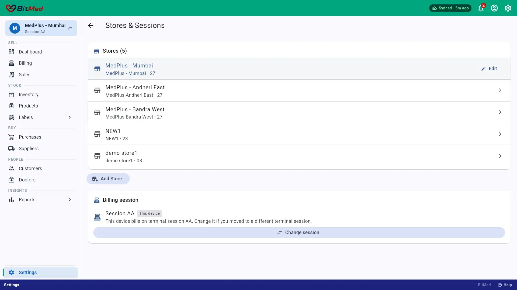Click the sidebar Settings gear icon
The width and height of the screenshot is (517, 290).
click(11, 273)
